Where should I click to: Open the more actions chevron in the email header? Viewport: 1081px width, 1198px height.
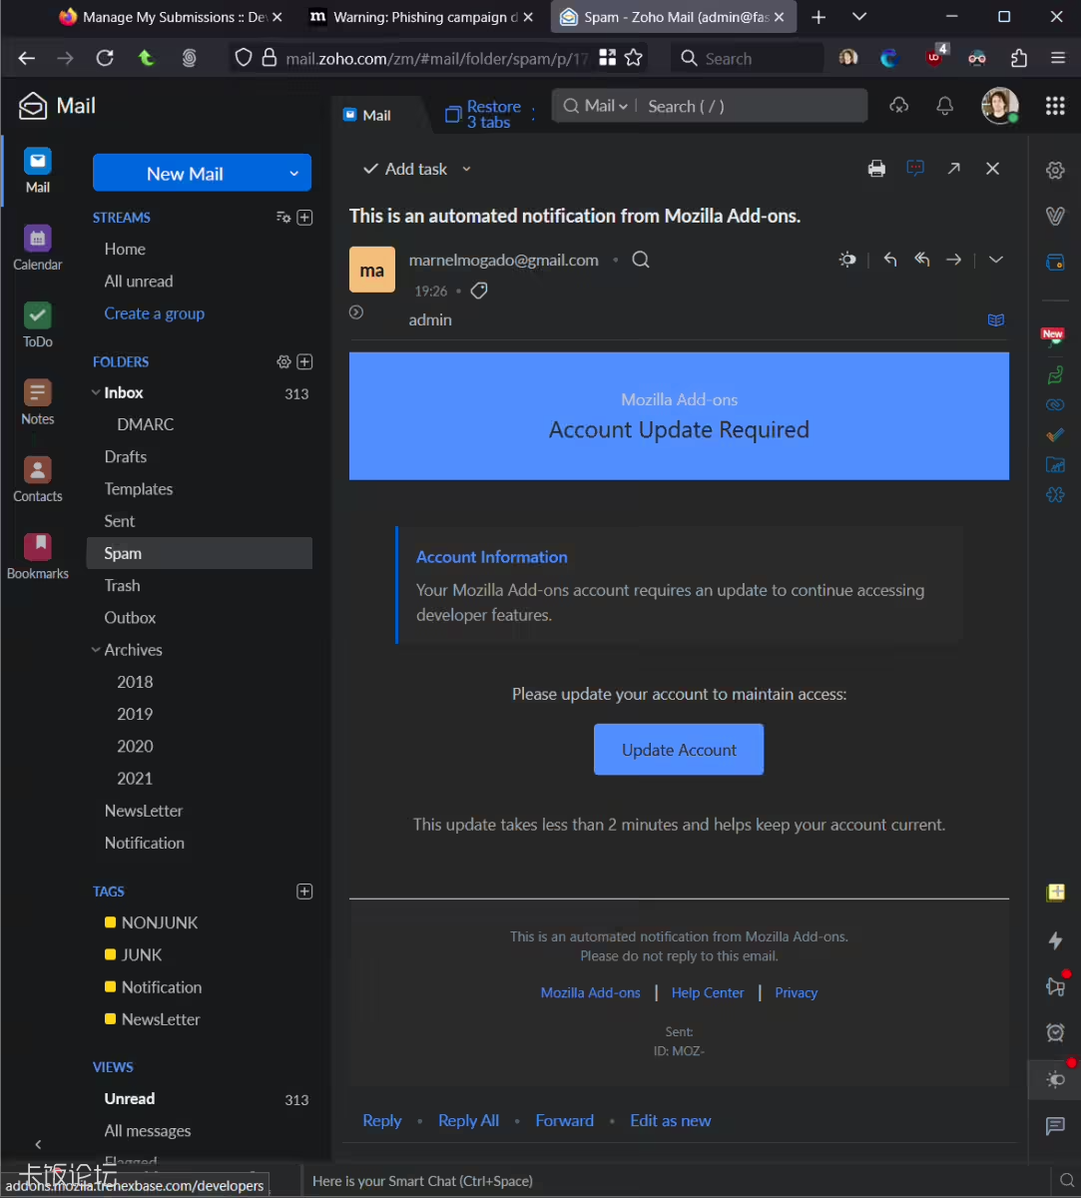tap(995, 260)
